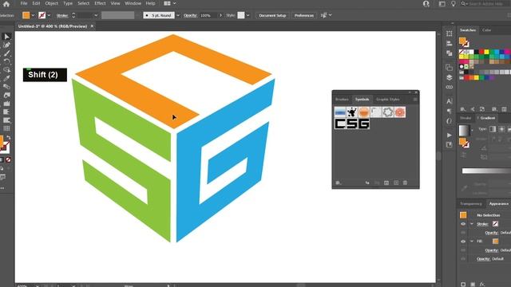Image resolution: width=511 pixels, height=287 pixels.
Task: Switch to the Color tab
Action: (x=486, y=30)
